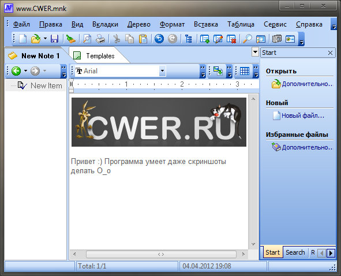The height and width of the screenshot is (276, 341).
Task: Click the grey forward navigation arrow
Action: [x=35, y=71]
